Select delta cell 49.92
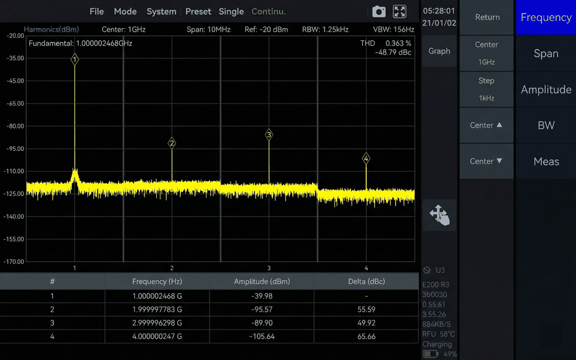The image size is (576, 360). (x=366, y=323)
